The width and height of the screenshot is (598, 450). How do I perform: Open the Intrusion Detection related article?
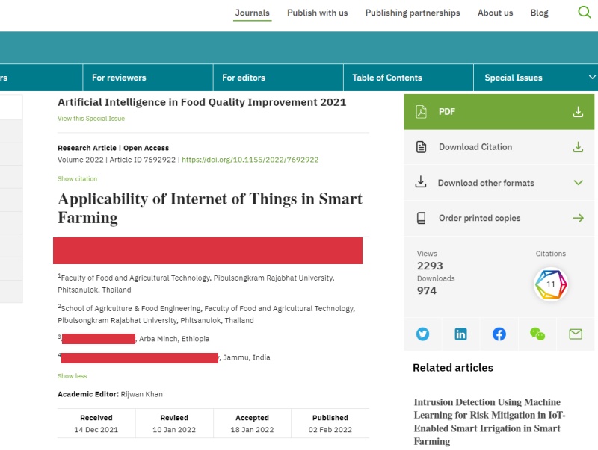[498, 422]
